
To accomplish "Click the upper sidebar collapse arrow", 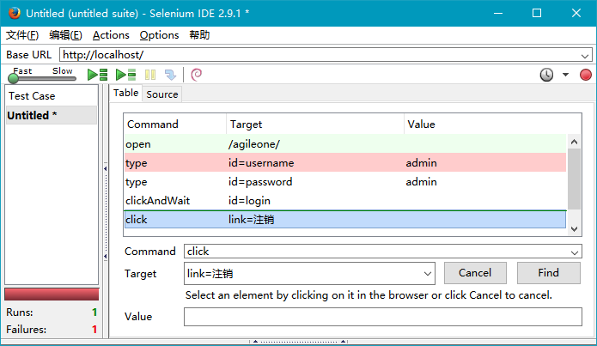I will [x=105, y=168].
